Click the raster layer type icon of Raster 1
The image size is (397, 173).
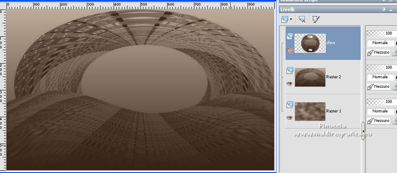click(x=290, y=105)
